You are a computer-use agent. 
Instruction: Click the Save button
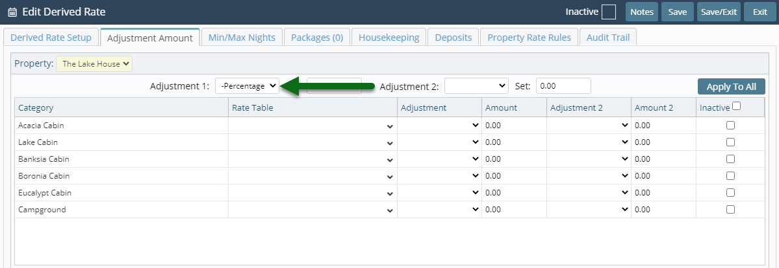(677, 12)
